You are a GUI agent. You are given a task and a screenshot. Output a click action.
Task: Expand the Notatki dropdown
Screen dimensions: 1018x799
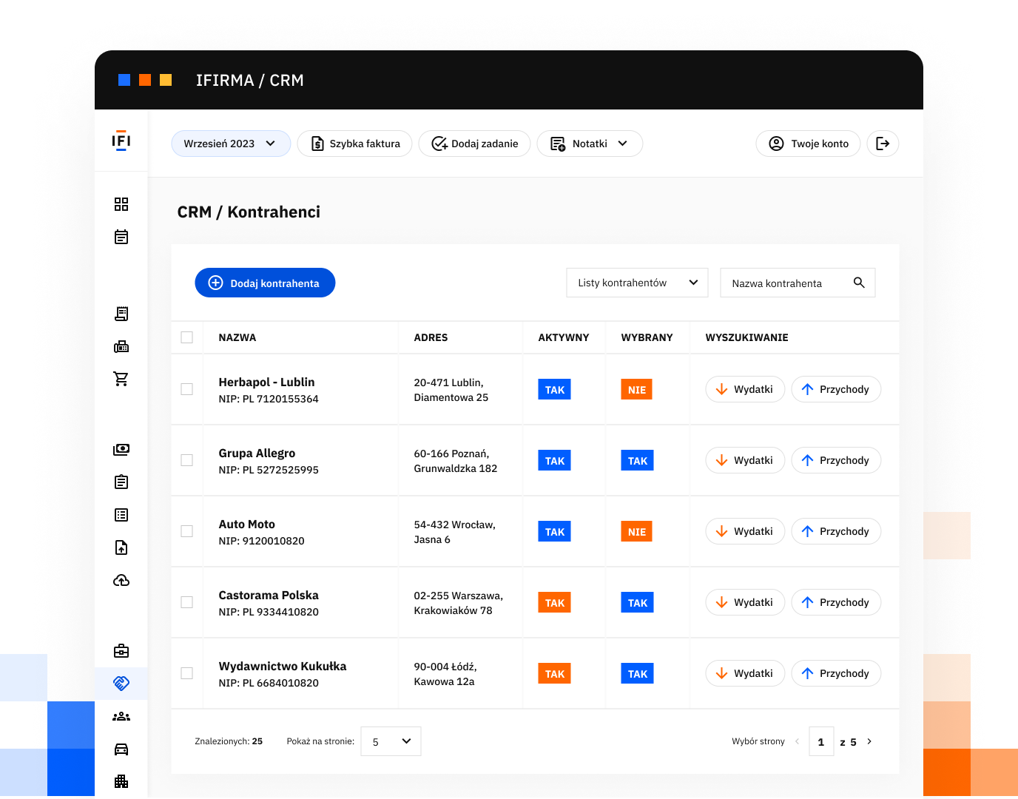point(590,144)
